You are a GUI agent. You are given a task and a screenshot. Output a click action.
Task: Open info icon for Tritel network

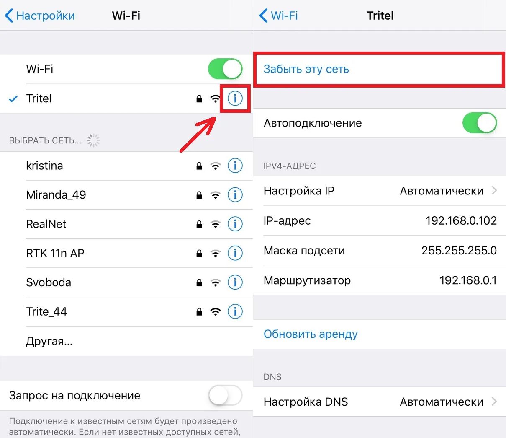tap(235, 98)
